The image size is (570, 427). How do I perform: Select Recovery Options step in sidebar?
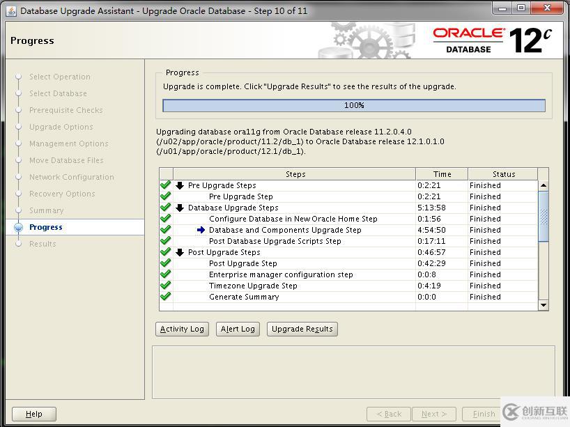(62, 194)
